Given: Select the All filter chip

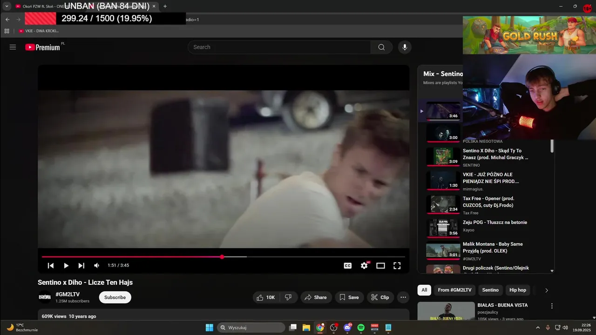Looking at the screenshot, I should tap(424, 290).
